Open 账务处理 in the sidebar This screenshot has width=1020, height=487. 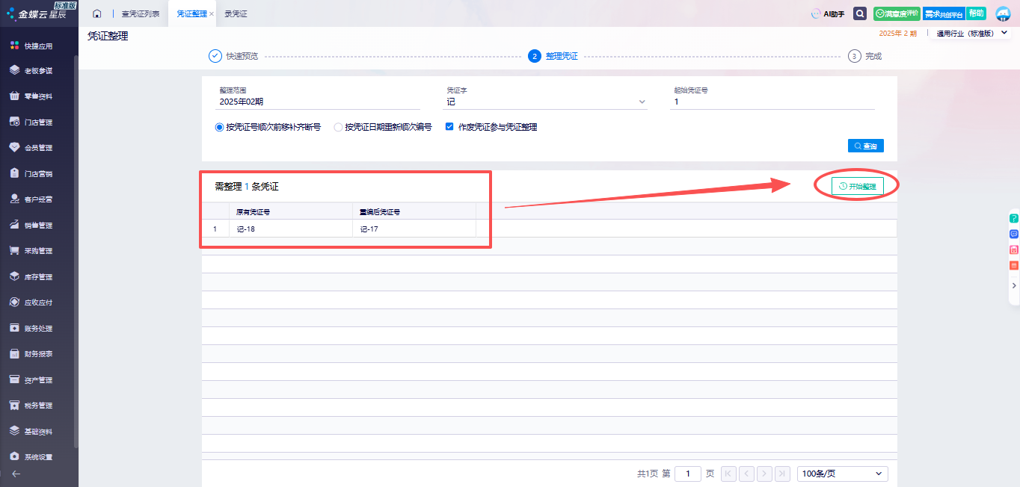(38, 328)
